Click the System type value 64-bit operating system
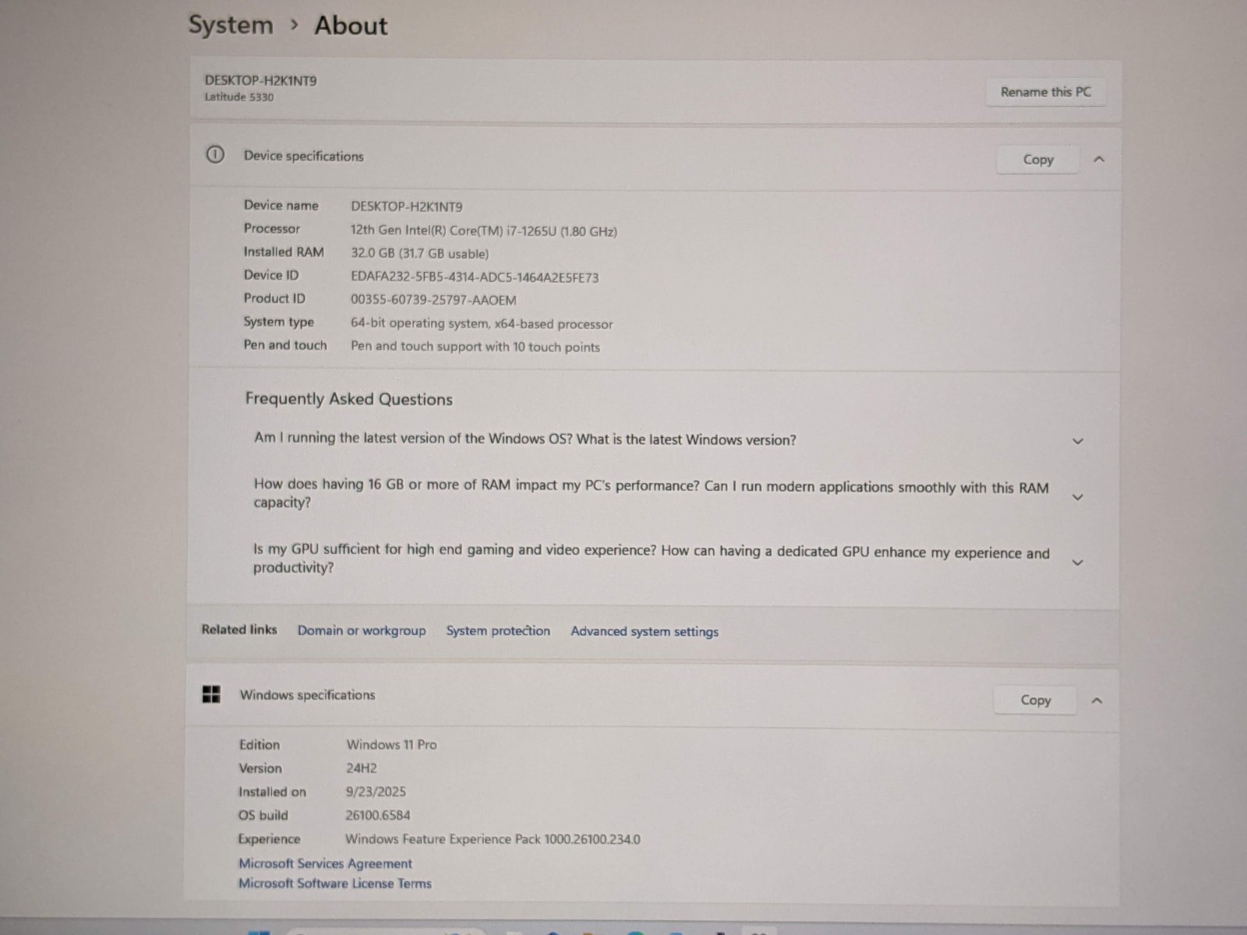The height and width of the screenshot is (935, 1247). pyautogui.click(x=482, y=324)
